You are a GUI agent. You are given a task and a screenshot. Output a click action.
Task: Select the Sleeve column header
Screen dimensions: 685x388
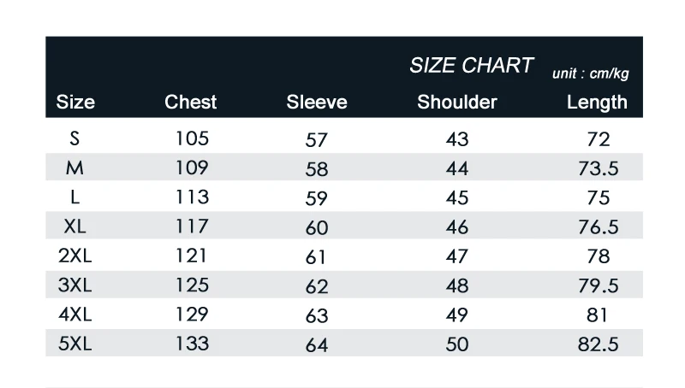tap(317, 102)
